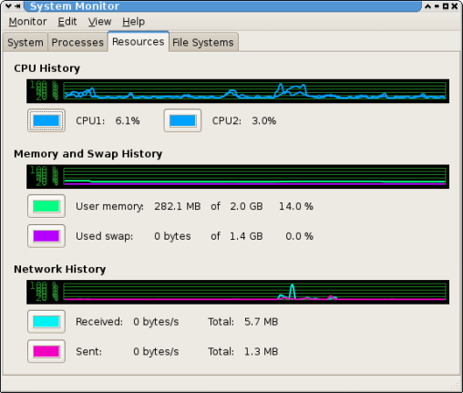The height and width of the screenshot is (393, 463).
Task: Click the pin window icon in title bar
Action: point(17,5)
